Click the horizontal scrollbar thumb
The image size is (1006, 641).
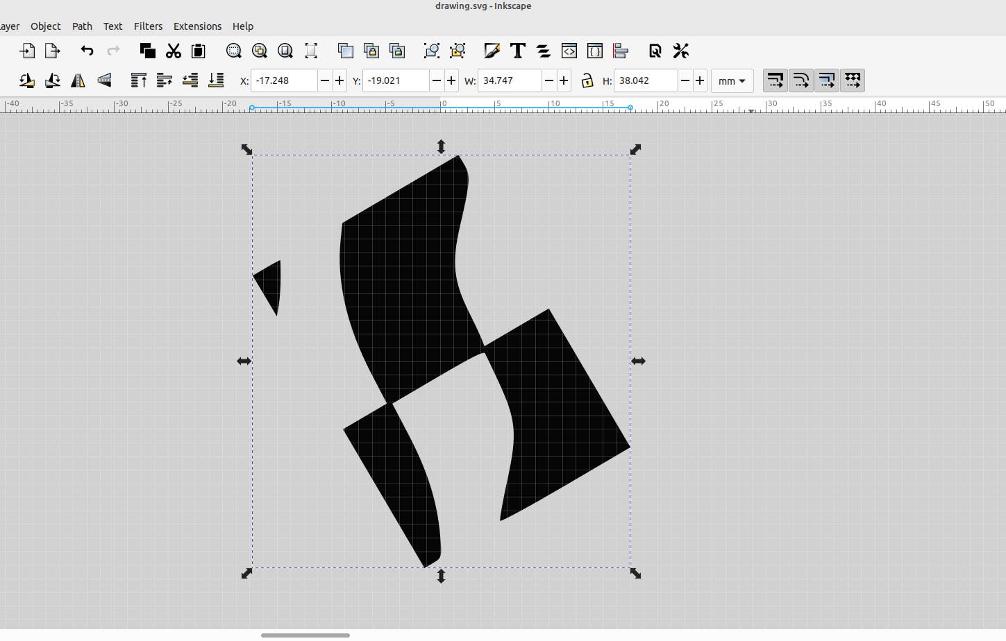click(305, 635)
